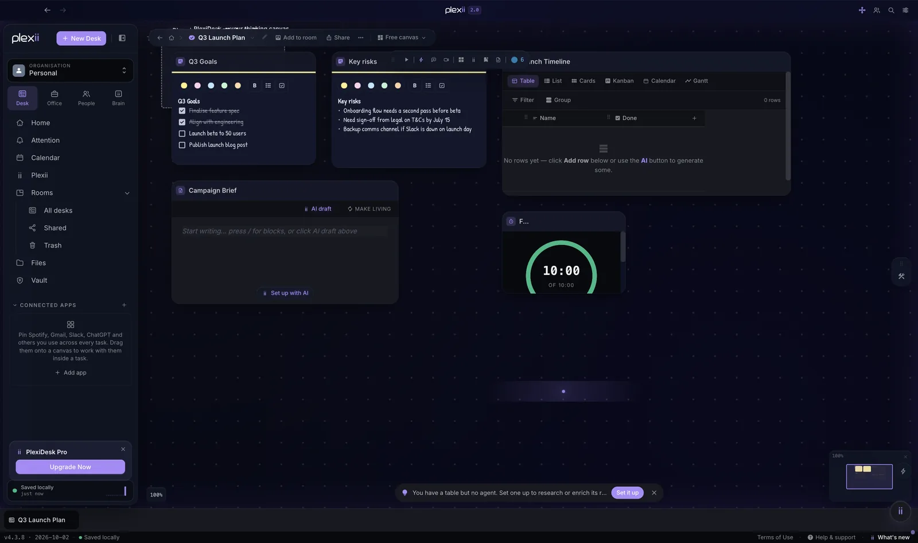Uncheck the 'Align with engineering' checkbox
Viewport: 918px width, 543px height.
coord(182,122)
